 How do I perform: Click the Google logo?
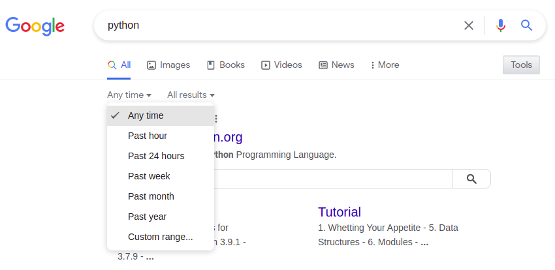[35, 25]
